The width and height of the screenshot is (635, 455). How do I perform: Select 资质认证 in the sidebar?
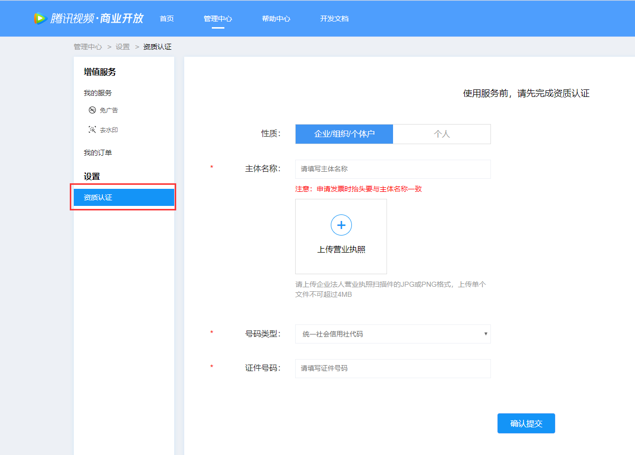tap(123, 197)
